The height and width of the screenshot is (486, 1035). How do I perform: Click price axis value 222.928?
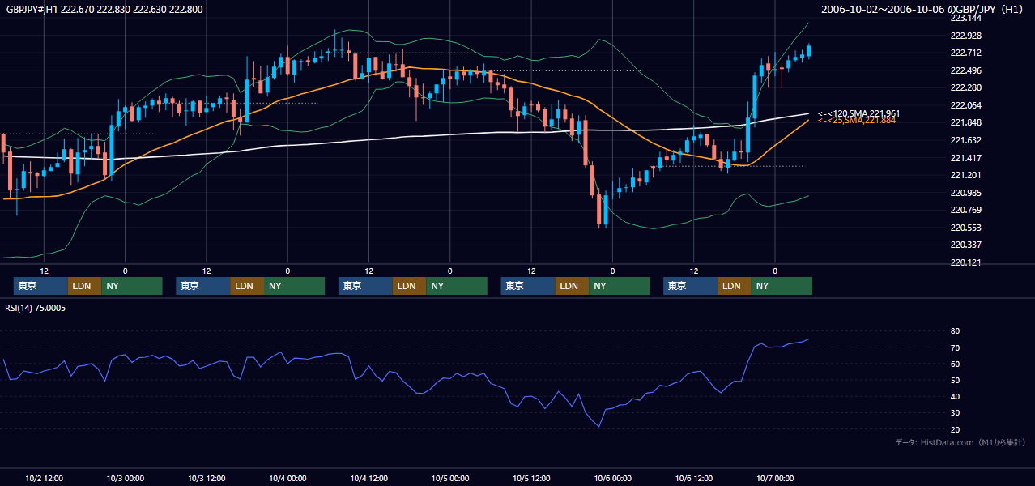965,36
